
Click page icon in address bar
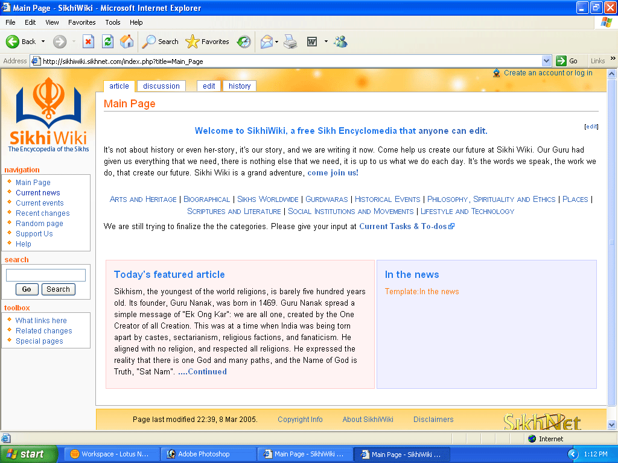coord(36,61)
